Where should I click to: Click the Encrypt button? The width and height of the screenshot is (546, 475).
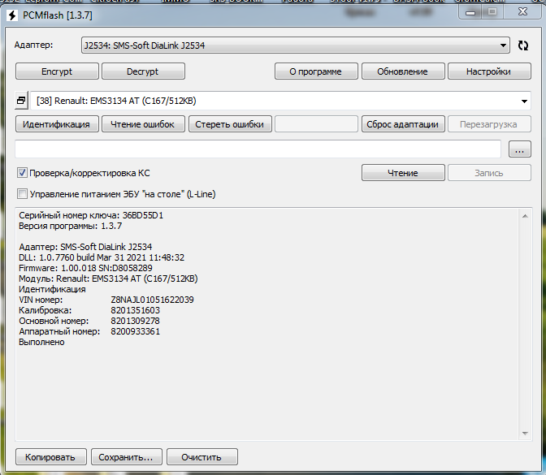click(57, 71)
